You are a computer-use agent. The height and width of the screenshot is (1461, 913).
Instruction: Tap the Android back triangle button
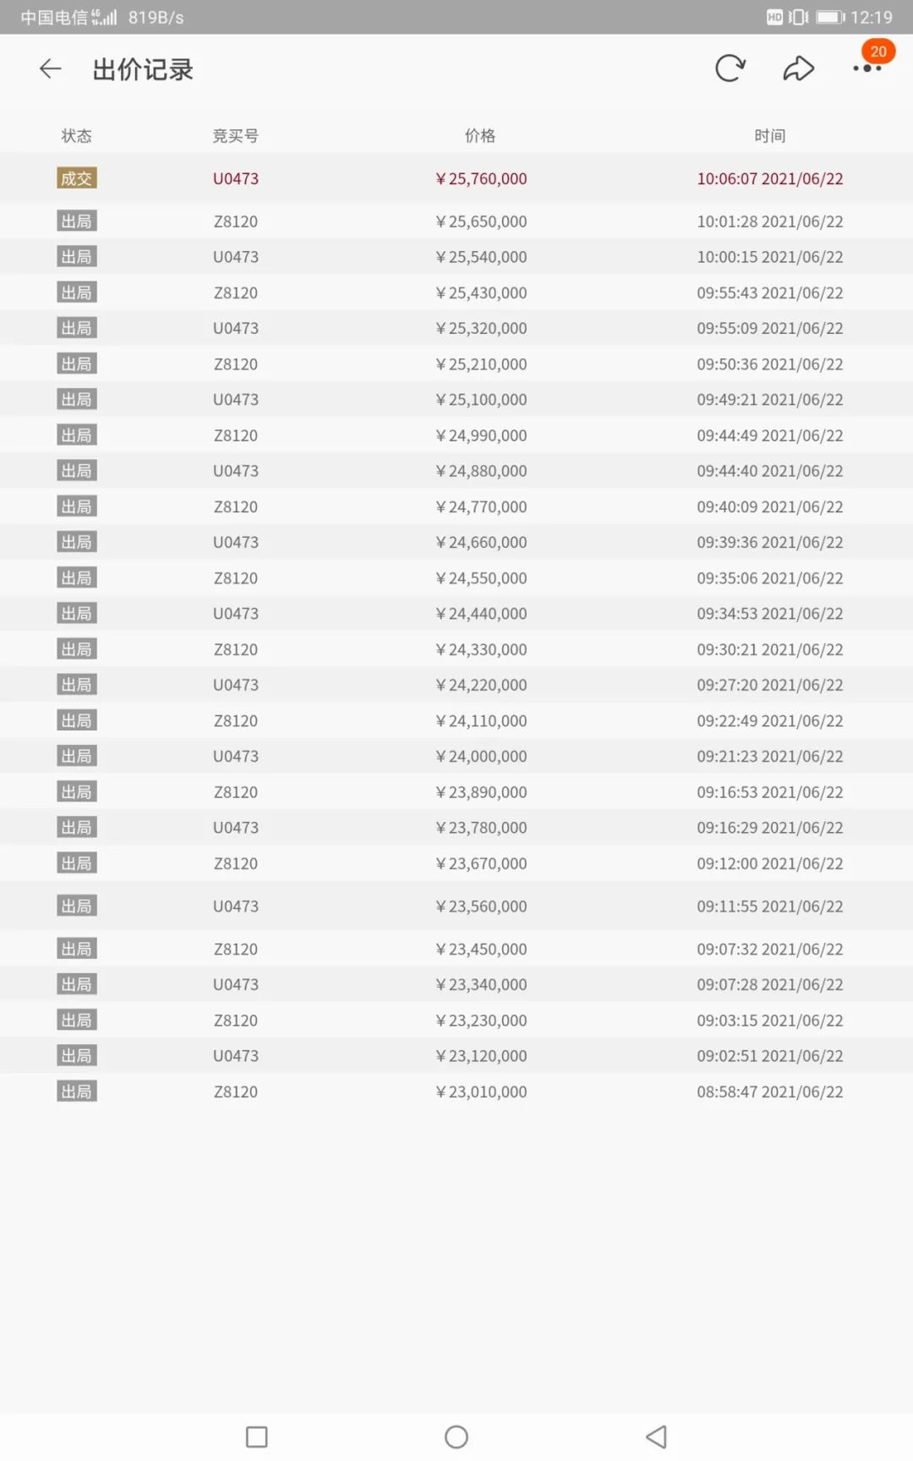656,1436
